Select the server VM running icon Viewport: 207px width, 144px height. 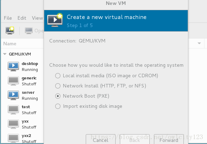pos(13,95)
